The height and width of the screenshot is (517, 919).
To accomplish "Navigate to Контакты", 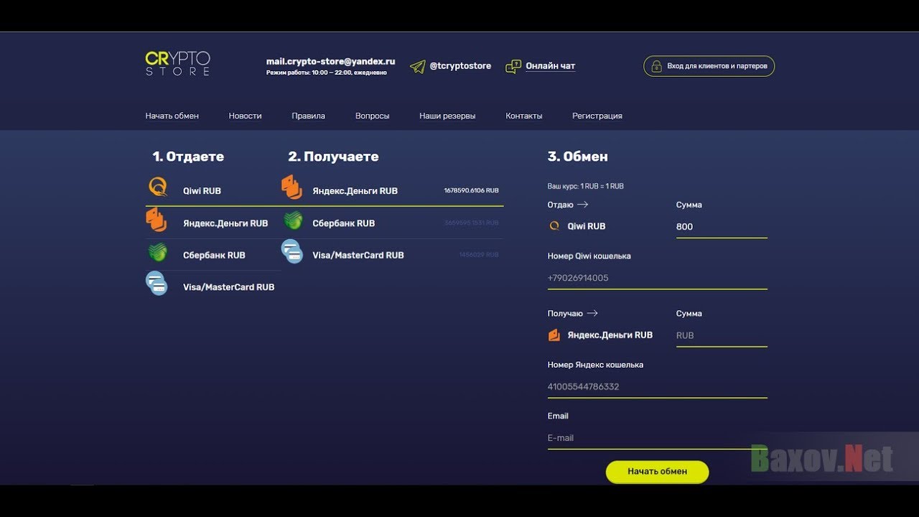I will pos(524,116).
